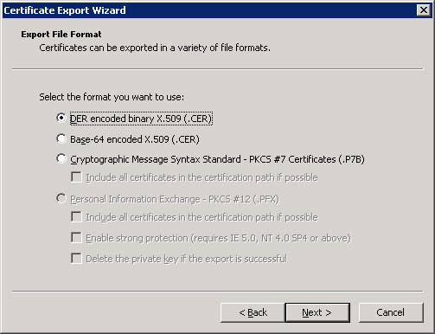
Task: Check Include all certificates box under PKCS #7
Action: [x=76, y=177]
